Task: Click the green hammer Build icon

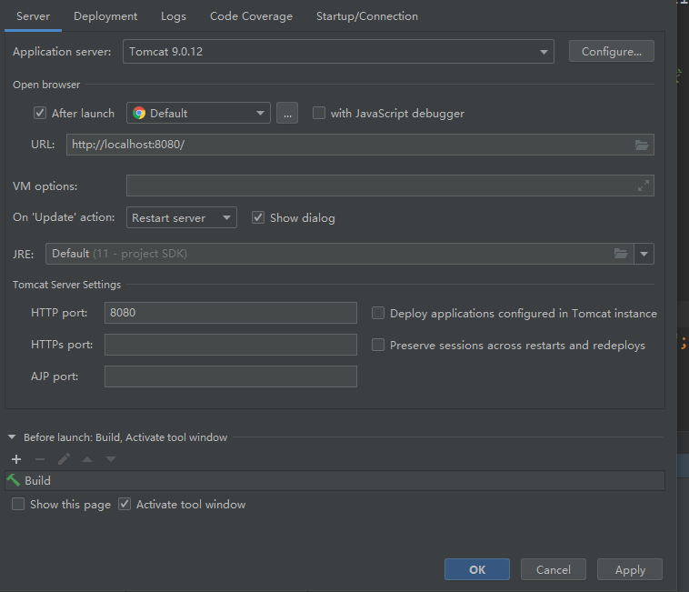Action: (x=14, y=480)
